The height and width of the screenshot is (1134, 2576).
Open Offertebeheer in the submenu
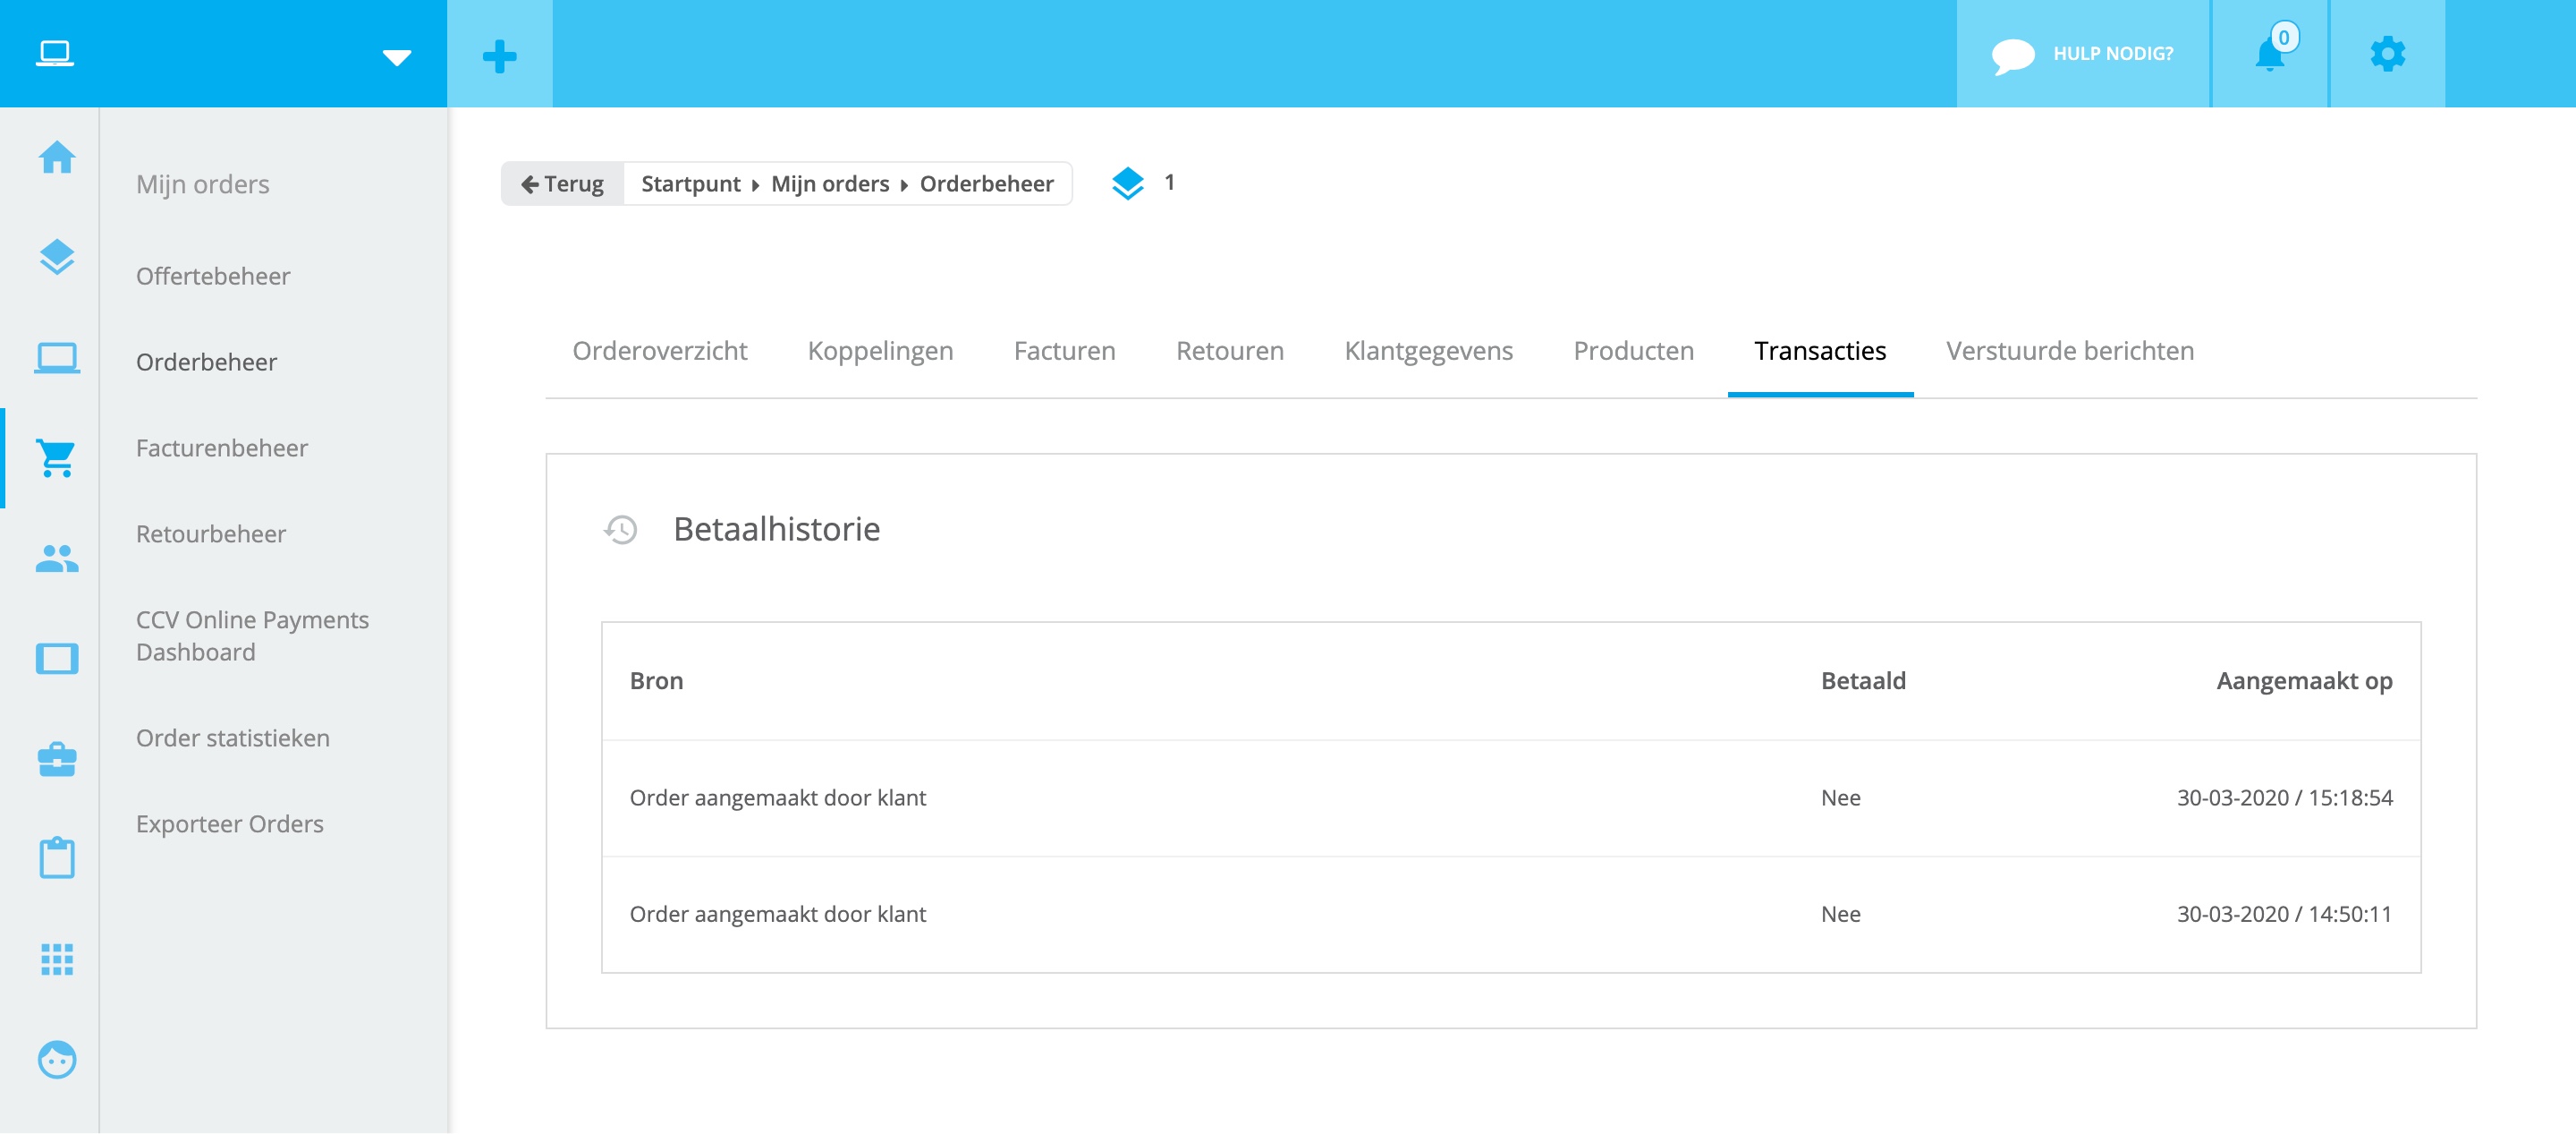[x=213, y=277]
